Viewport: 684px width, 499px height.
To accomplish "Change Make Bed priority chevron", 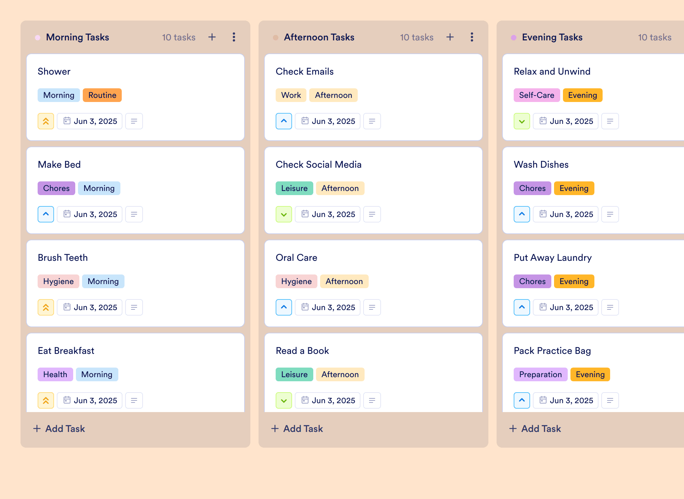I will coord(46,214).
